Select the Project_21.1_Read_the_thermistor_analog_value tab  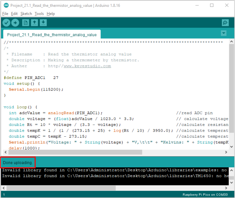pyautogui.click(x=52, y=35)
